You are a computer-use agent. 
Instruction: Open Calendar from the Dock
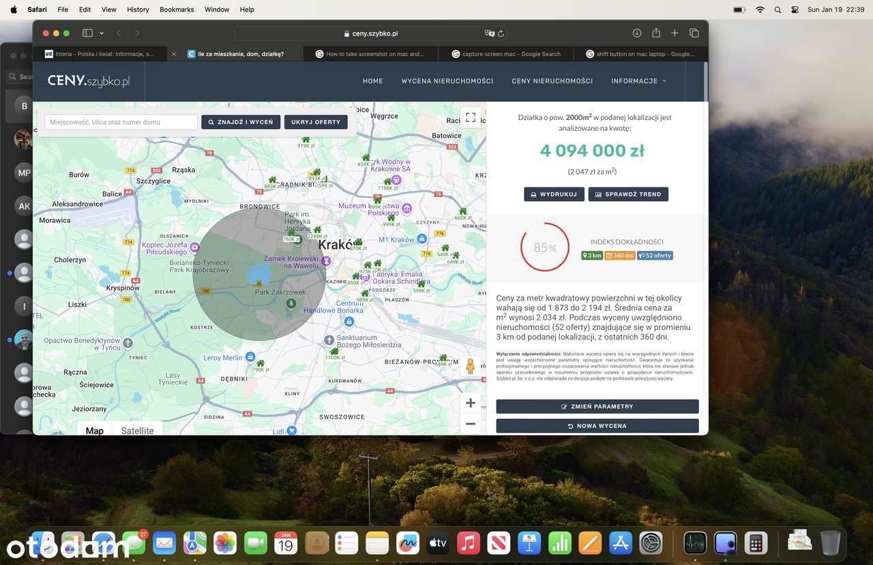point(286,543)
